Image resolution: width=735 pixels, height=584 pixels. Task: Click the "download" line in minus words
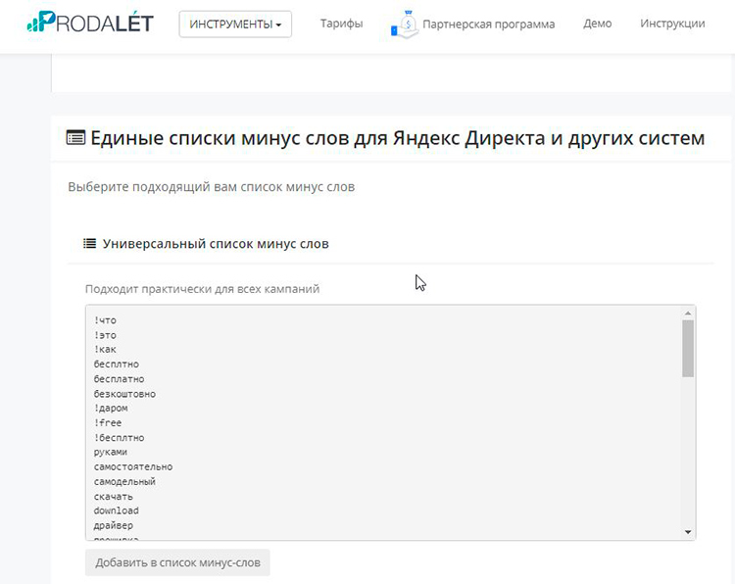pos(117,511)
